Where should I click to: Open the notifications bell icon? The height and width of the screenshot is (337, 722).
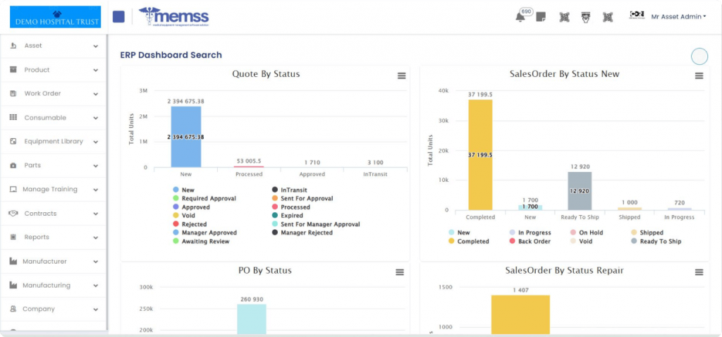tap(520, 18)
